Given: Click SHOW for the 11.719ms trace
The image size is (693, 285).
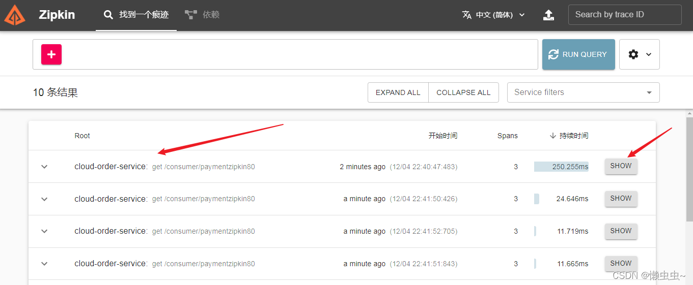Looking at the screenshot, I should coord(621,231).
